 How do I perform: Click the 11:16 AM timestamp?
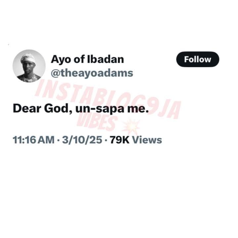(x=33, y=140)
